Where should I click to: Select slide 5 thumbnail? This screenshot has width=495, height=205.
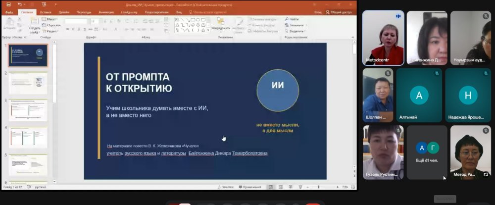28,165
